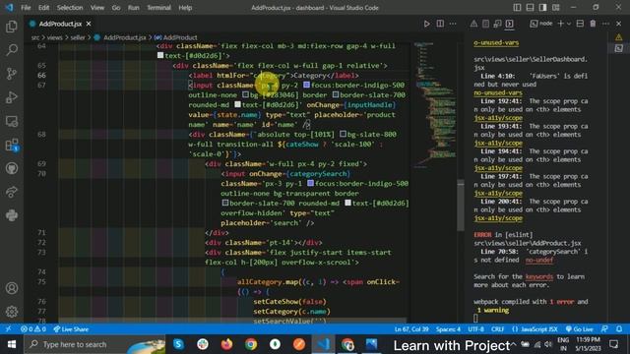Open the editor More Actions ellipsis
Screen dimensions: 630x354
coord(453,24)
